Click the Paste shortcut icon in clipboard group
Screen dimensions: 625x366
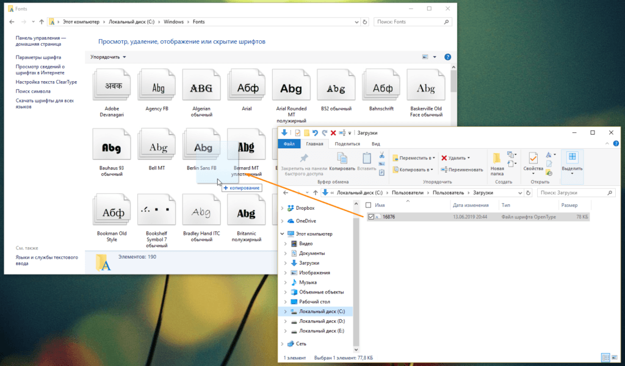pyautogui.click(x=382, y=173)
